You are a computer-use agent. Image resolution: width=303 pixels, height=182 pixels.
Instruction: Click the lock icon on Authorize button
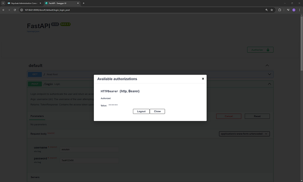pos(268,50)
